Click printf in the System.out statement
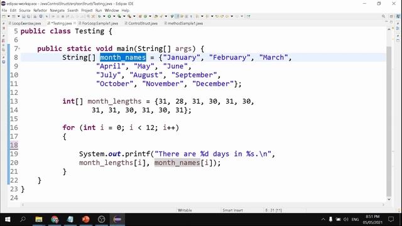Viewport: 402px width, 226px height. [138, 154]
